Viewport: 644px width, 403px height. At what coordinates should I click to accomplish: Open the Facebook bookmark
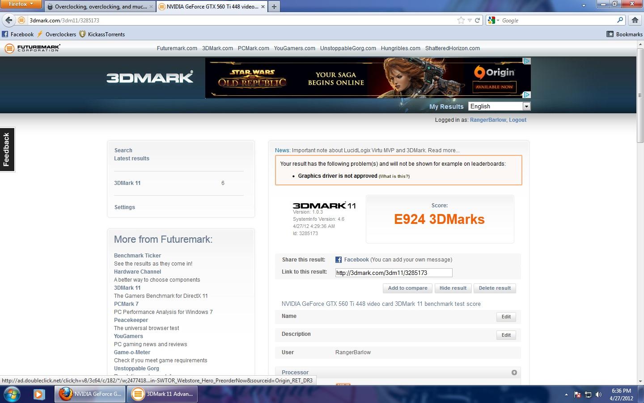(x=18, y=34)
